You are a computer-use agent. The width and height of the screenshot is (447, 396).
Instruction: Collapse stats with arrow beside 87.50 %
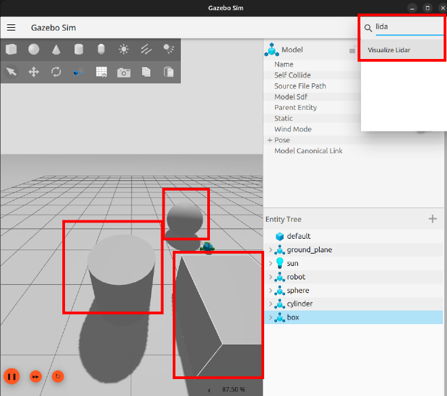click(209, 390)
